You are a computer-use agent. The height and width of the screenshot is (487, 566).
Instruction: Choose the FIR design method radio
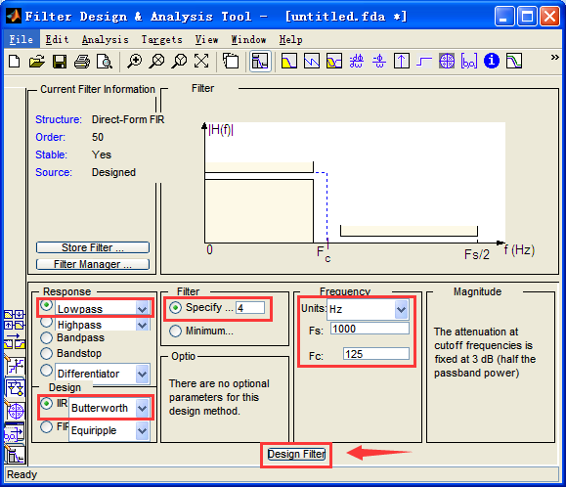46,427
